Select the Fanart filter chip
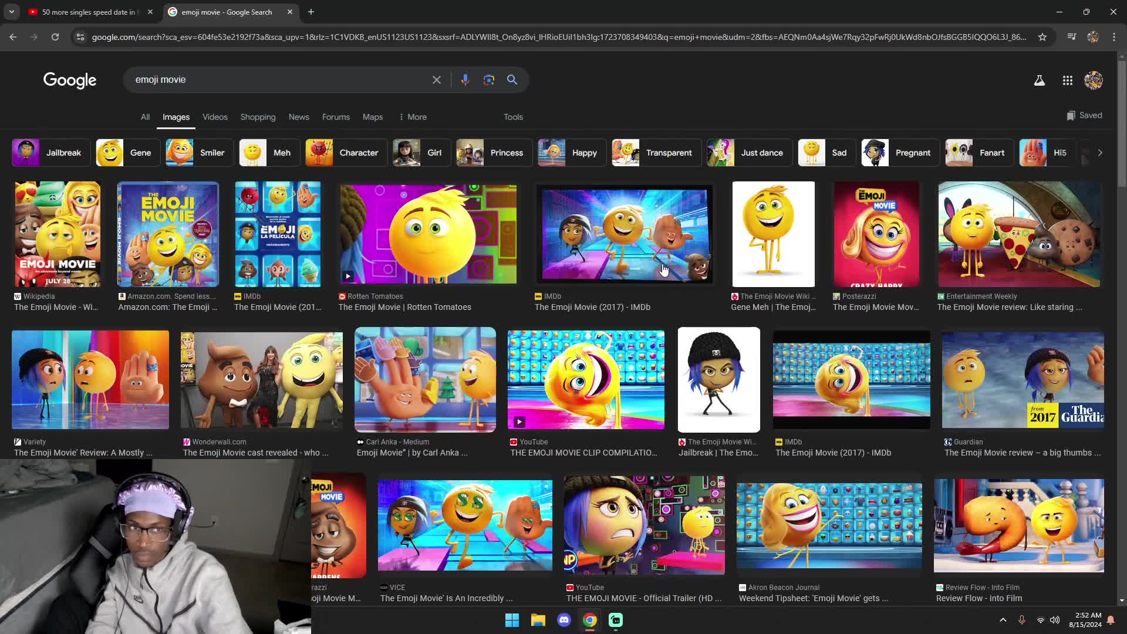This screenshot has height=634, width=1127. click(x=979, y=153)
